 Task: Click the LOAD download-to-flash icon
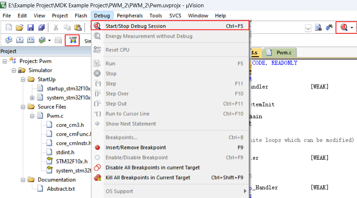72,40
